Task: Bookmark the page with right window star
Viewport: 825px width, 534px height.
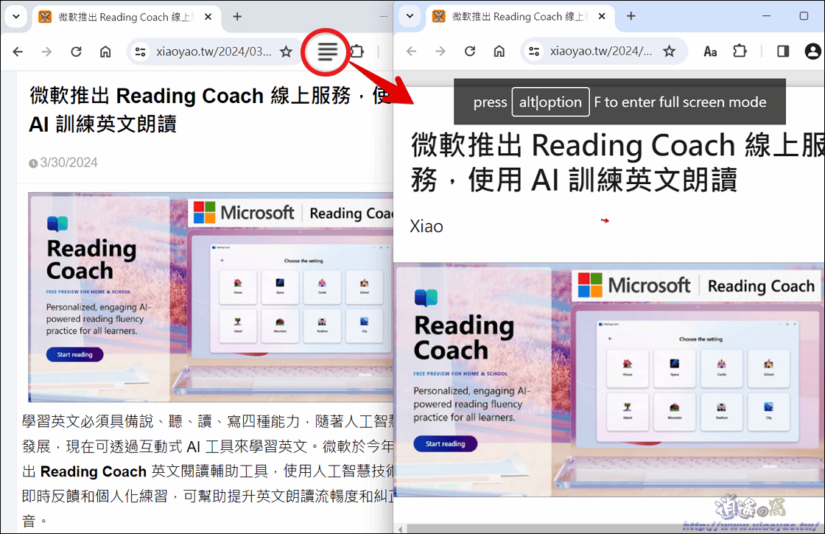Action: pyautogui.click(x=670, y=51)
